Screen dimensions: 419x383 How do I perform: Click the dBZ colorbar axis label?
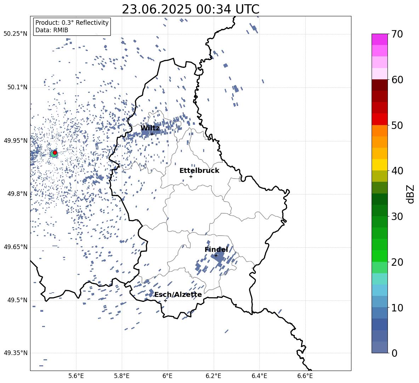410,194
